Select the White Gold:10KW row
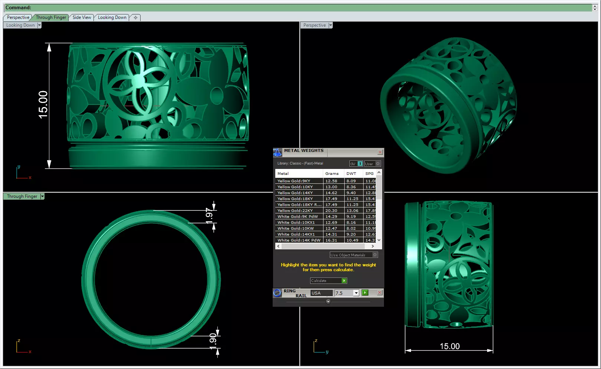This screenshot has height=369, width=601. click(x=326, y=229)
